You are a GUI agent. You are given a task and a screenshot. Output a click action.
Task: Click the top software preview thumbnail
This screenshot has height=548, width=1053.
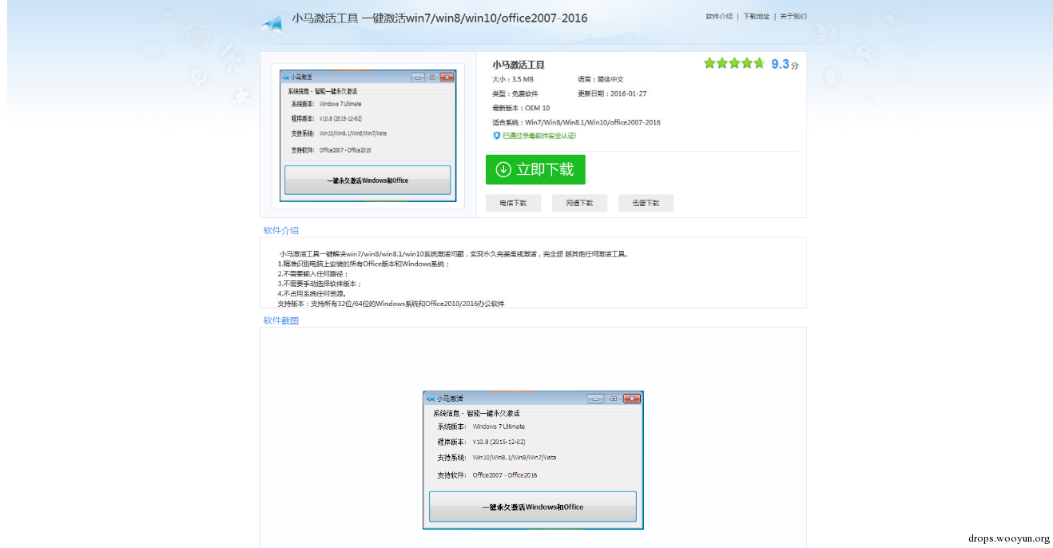(368, 136)
